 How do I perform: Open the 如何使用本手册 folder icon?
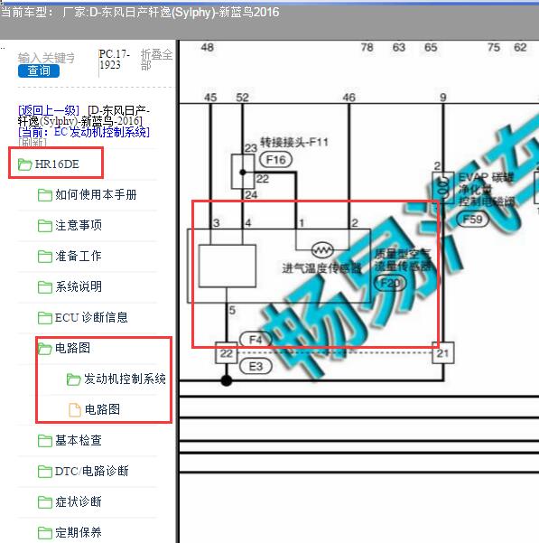tap(44, 195)
